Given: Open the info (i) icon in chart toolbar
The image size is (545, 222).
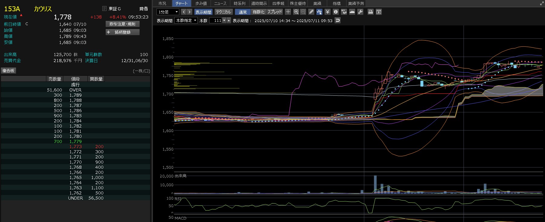Looking at the screenshot, I should coord(335,12).
